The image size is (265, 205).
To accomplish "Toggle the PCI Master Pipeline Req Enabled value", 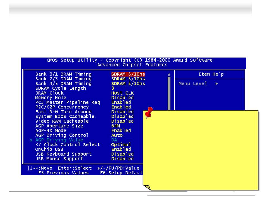I will click(121, 102).
